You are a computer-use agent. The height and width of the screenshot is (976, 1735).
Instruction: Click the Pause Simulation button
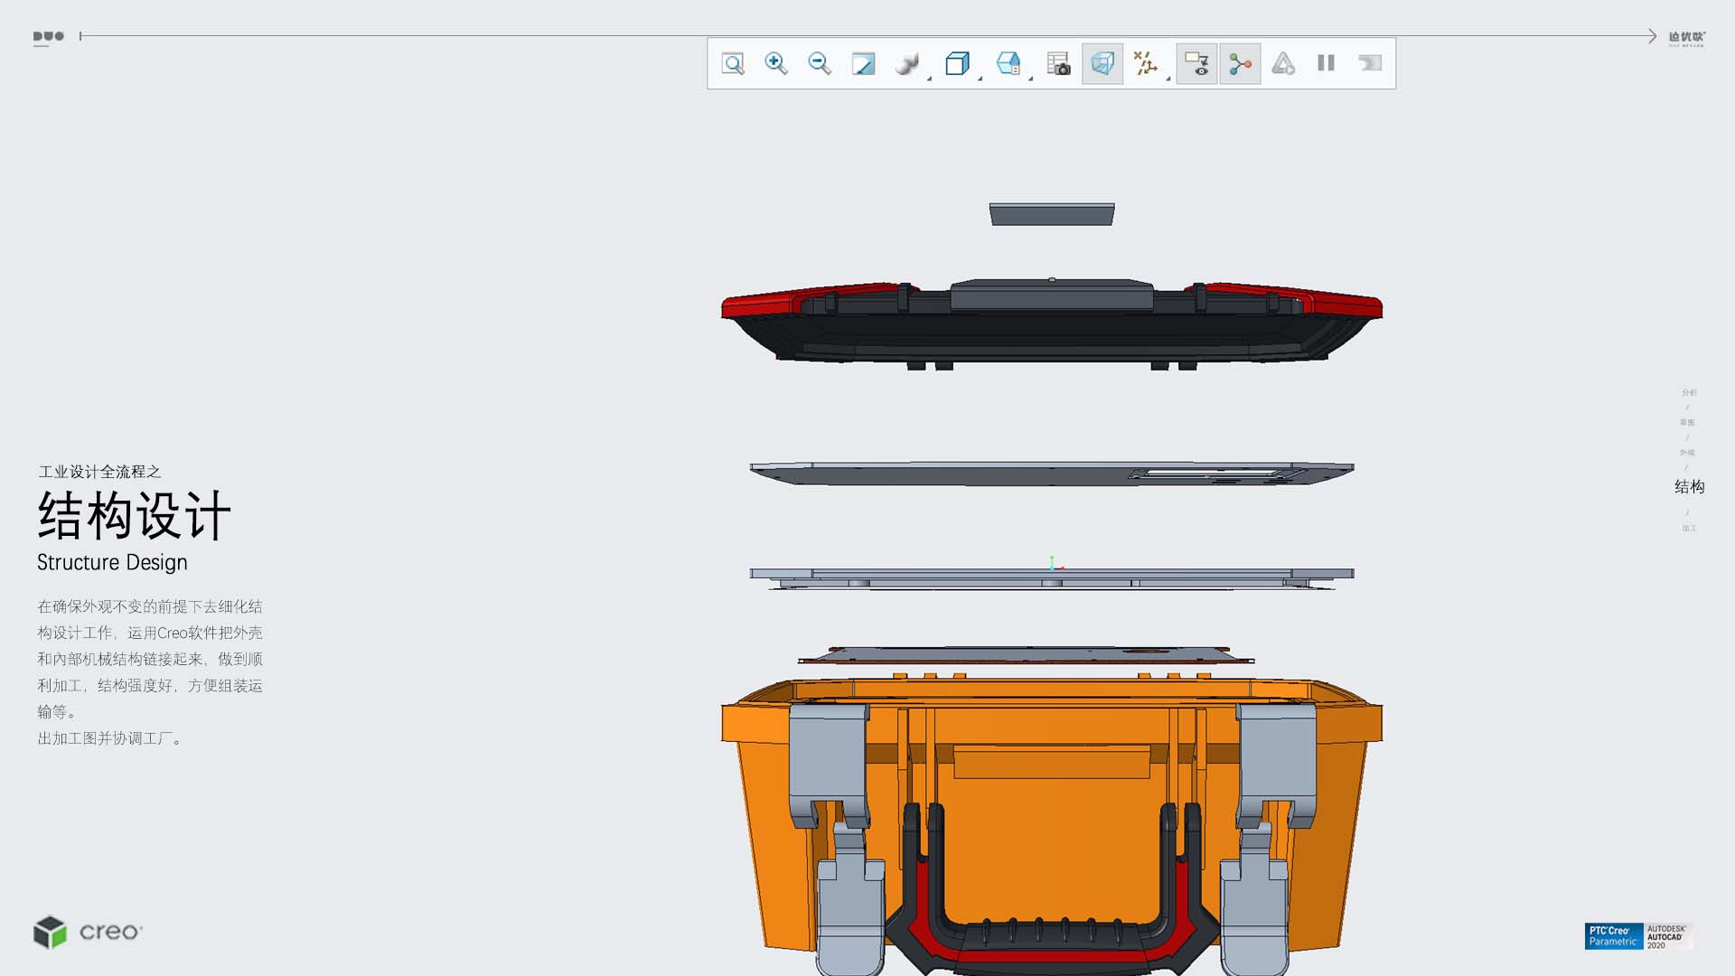[1326, 63]
